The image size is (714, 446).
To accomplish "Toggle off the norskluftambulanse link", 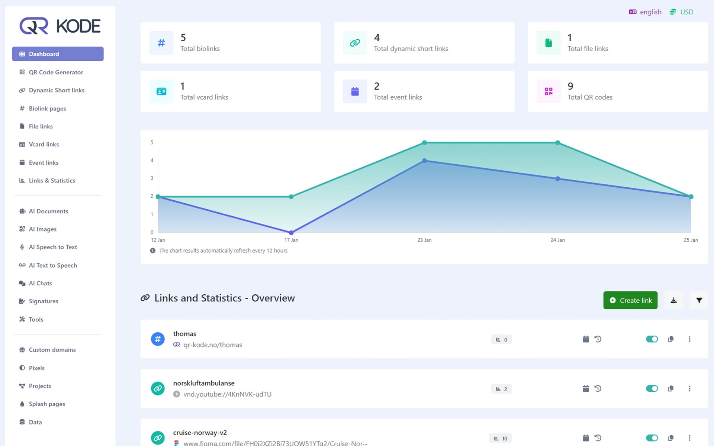I will (652, 388).
